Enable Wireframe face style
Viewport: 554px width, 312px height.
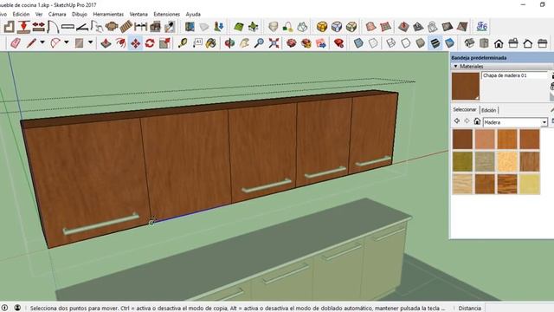click(390, 43)
